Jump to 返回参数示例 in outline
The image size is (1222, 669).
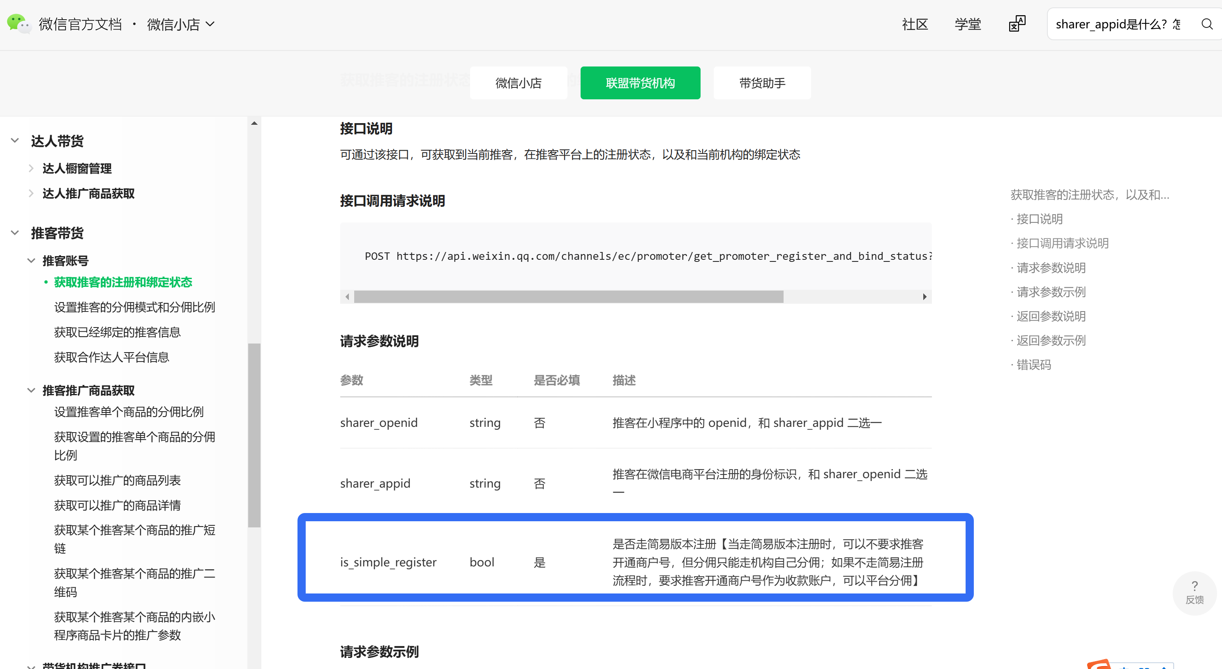[x=1051, y=340]
